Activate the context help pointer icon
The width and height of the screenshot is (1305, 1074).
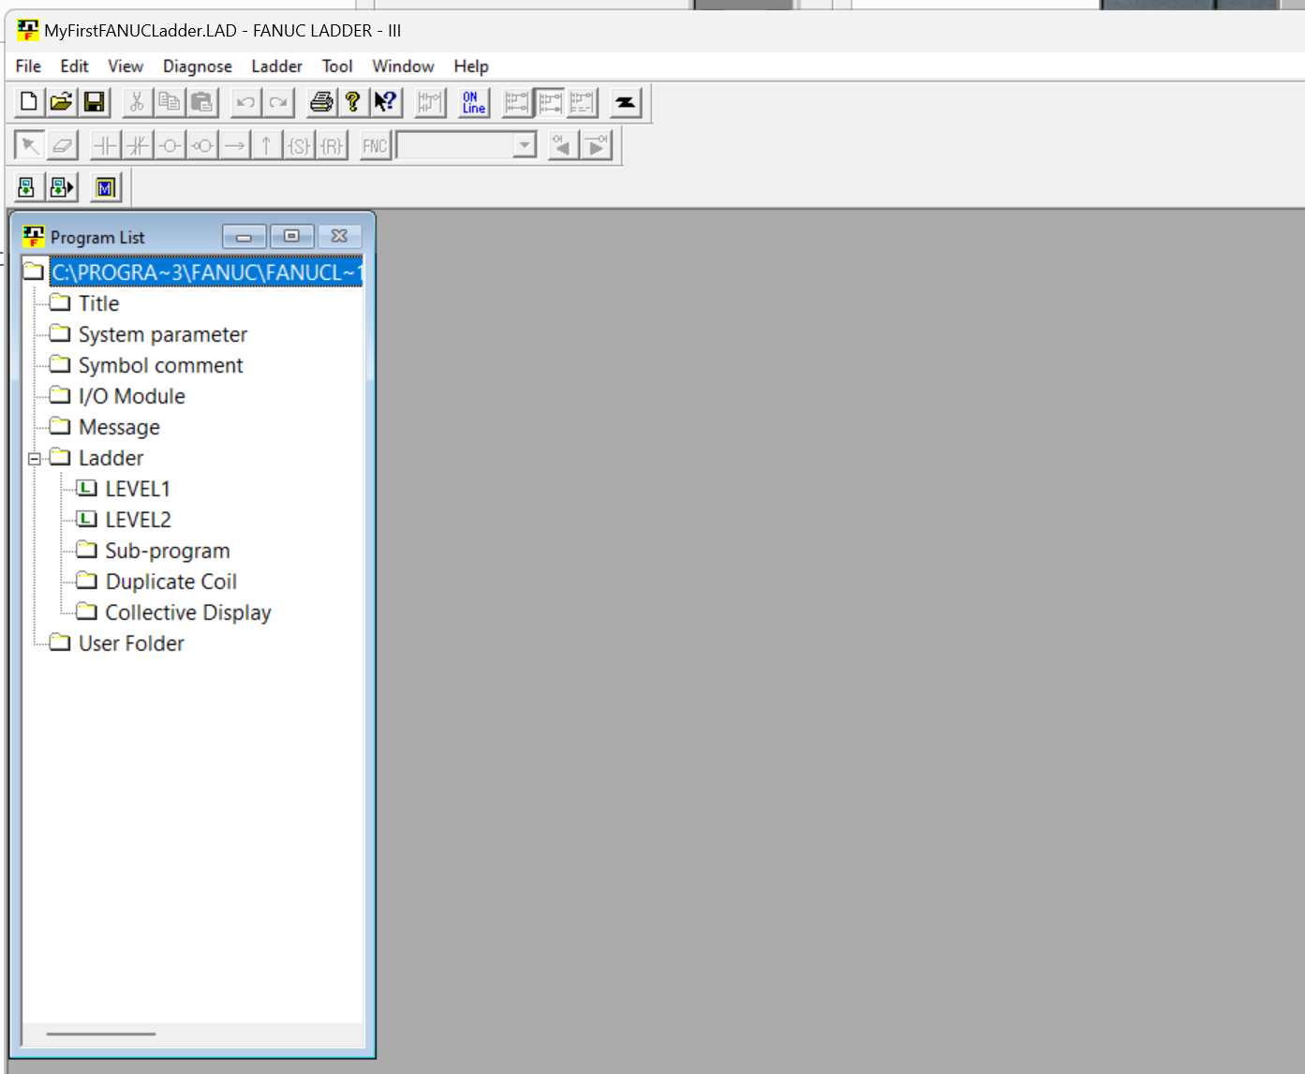pyautogui.click(x=386, y=102)
